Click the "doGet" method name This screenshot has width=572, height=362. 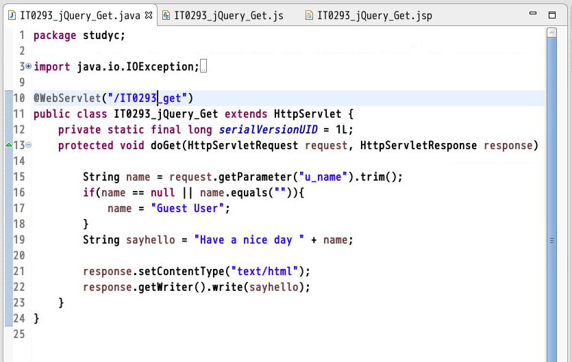point(166,146)
